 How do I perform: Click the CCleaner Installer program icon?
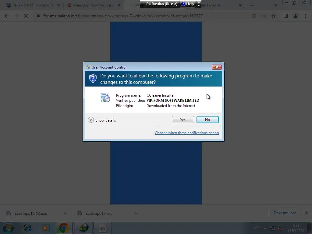[x=105, y=97]
